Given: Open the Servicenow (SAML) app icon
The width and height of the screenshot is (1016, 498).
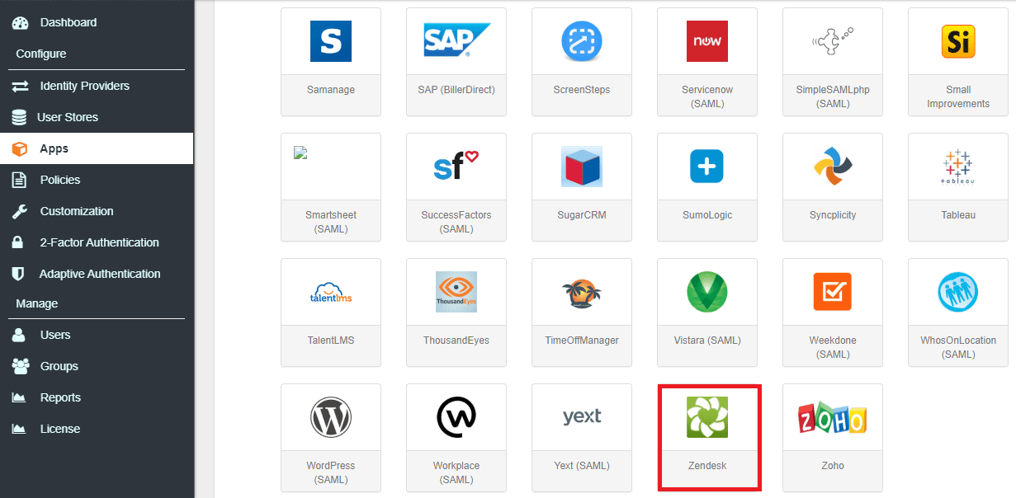Looking at the screenshot, I should click(x=707, y=40).
